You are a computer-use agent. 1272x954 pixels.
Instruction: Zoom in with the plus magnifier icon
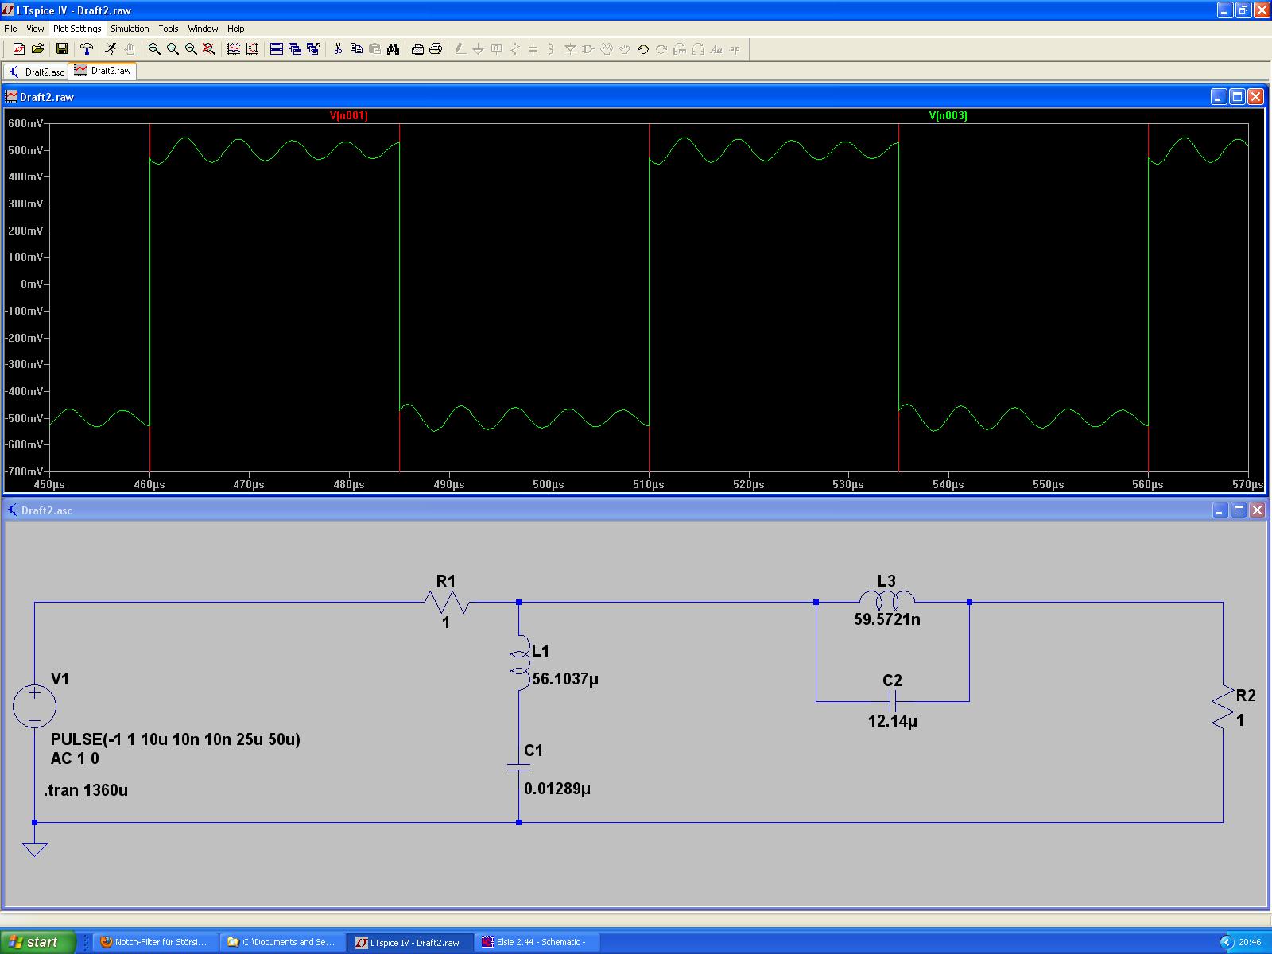tap(154, 49)
